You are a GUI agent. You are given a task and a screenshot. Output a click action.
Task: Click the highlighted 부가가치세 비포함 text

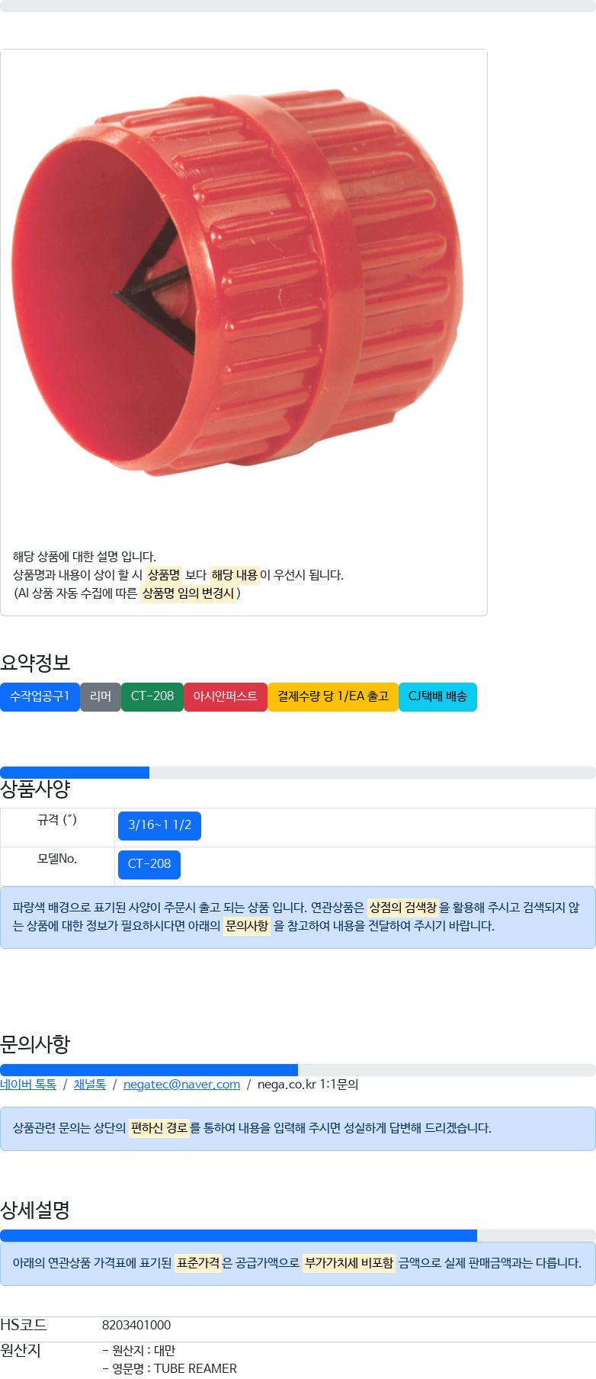tap(349, 1262)
